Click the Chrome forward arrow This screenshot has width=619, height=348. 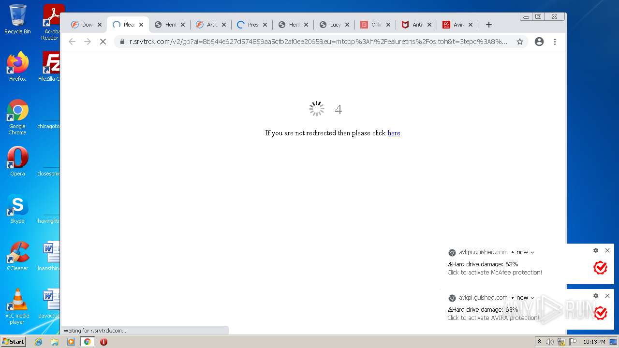coord(88,42)
